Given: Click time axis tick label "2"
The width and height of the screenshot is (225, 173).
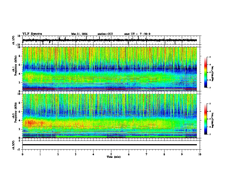Looking at the screenshot, I should click(x=58, y=154).
